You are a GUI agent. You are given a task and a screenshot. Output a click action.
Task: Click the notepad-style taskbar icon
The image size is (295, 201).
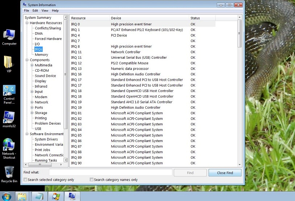39,197
